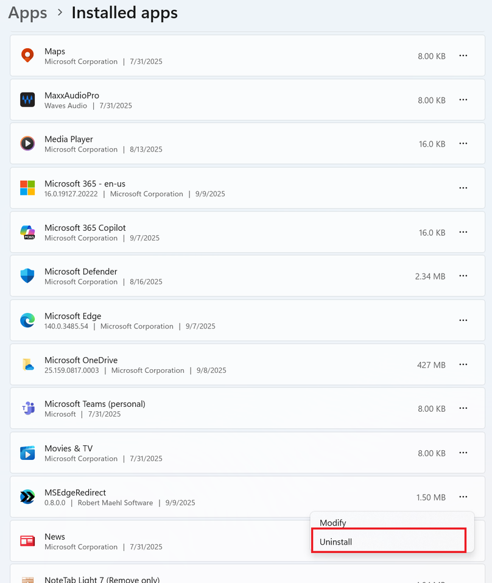The width and height of the screenshot is (492, 583).
Task: Select the Microsoft 365 - en-us name
Action: pos(85,183)
